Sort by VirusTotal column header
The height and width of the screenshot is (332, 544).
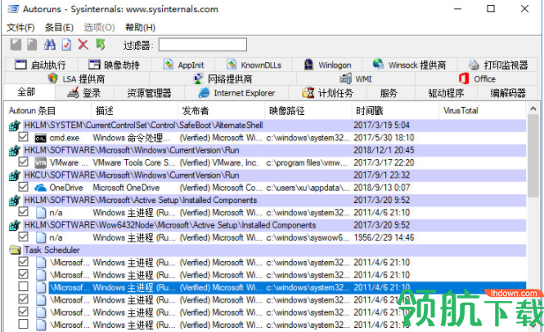coord(483,111)
